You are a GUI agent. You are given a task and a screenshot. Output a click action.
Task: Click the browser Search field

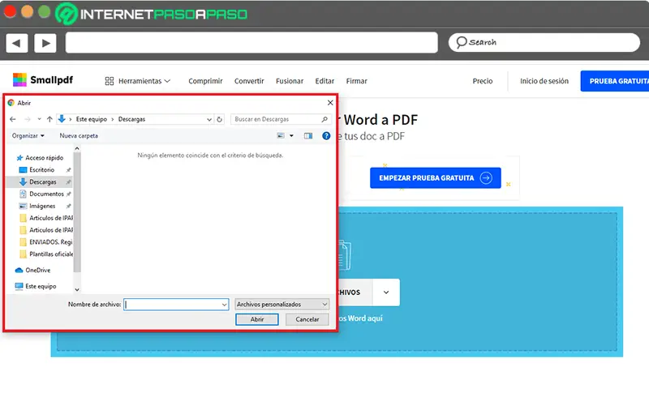[x=544, y=42]
